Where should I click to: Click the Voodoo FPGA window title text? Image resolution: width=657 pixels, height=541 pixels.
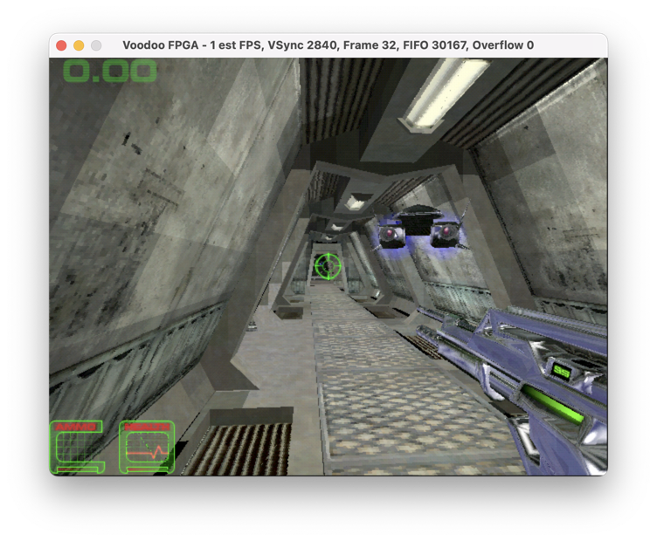pos(328,45)
